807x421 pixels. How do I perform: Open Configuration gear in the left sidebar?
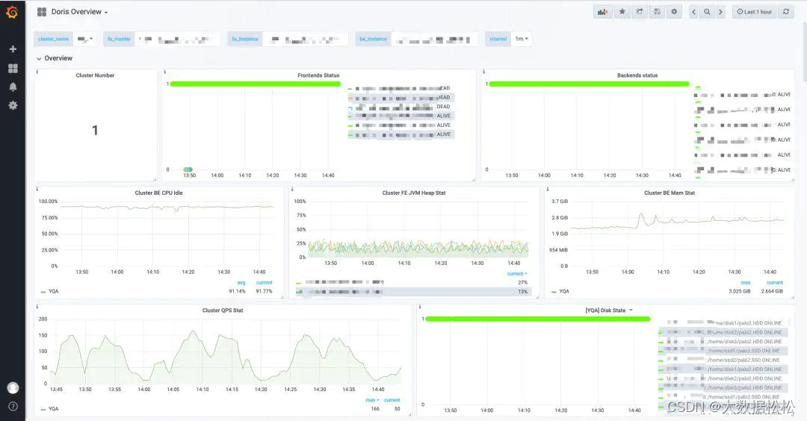(13, 105)
